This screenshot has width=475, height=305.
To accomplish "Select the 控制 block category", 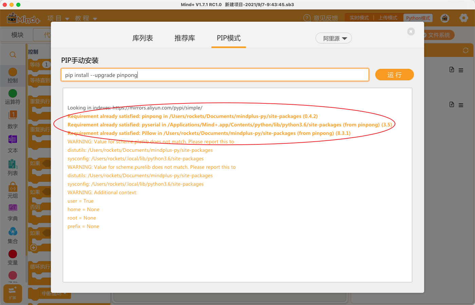I will [13, 75].
